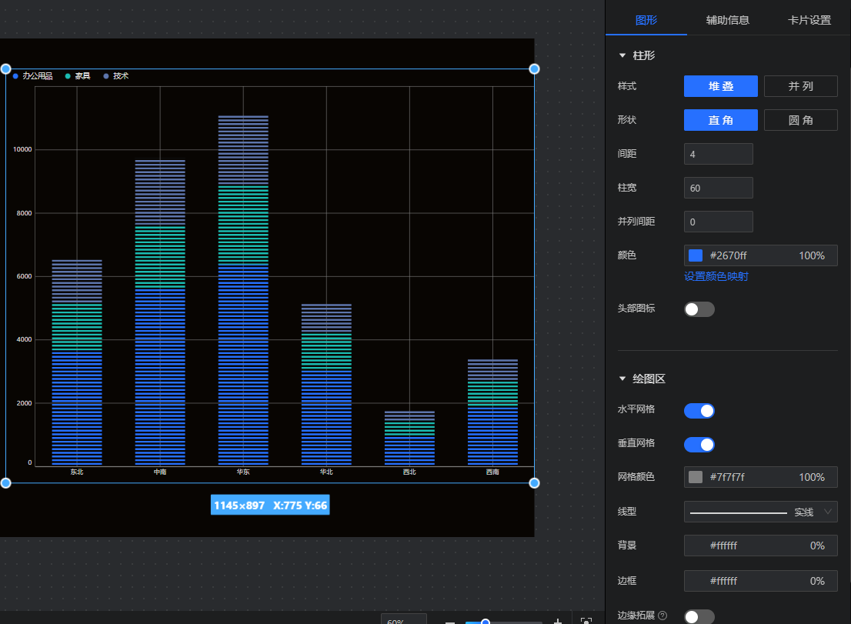Select the 并列 style button
Image resolution: width=851 pixels, height=624 pixels.
[800, 86]
